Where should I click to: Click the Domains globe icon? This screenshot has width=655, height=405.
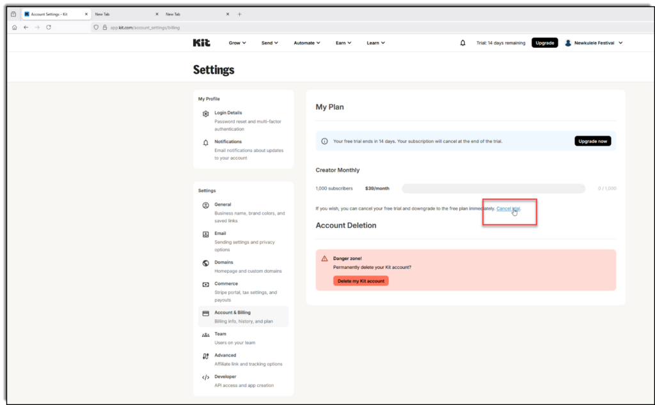pyautogui.click(x=205, y=263)
